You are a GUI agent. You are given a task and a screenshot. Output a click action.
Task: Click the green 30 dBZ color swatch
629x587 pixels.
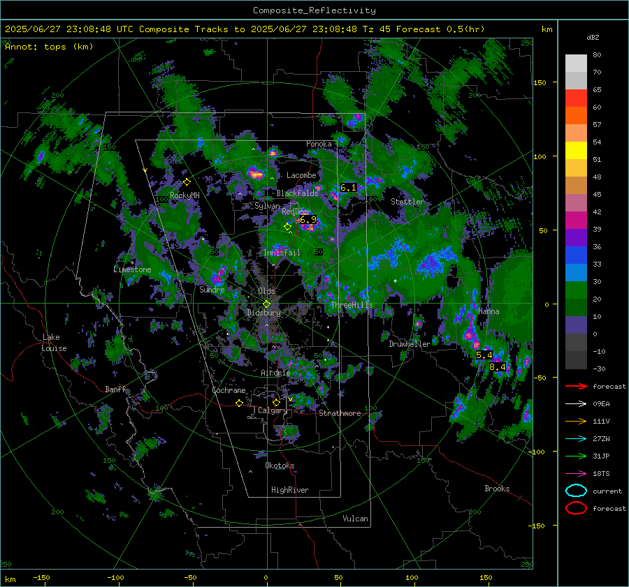(576, 290)
